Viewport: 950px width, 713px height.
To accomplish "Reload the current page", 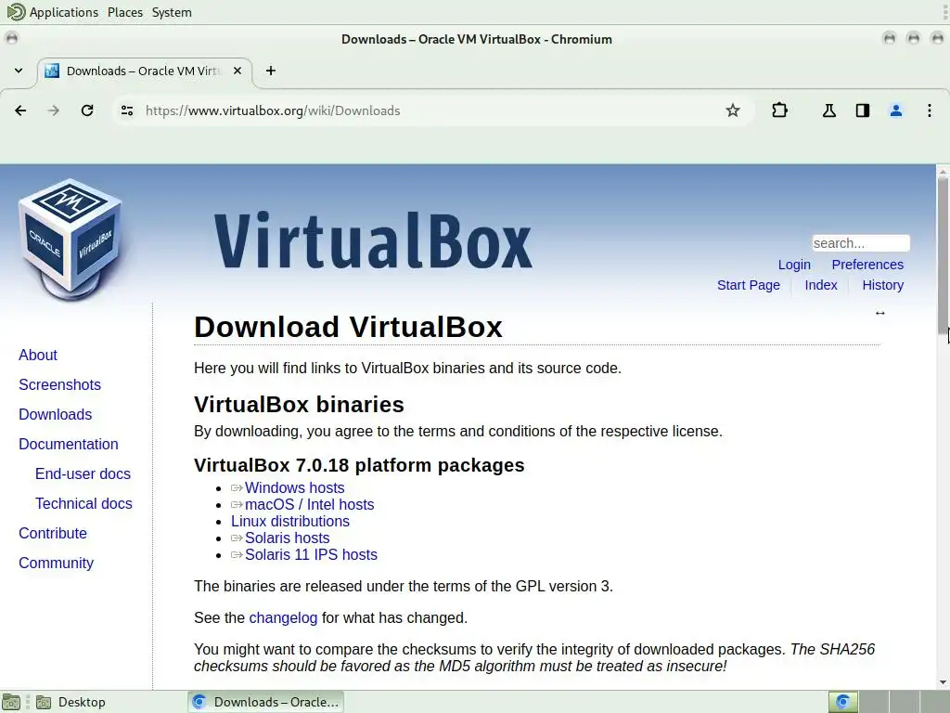I will coord(87,110).
